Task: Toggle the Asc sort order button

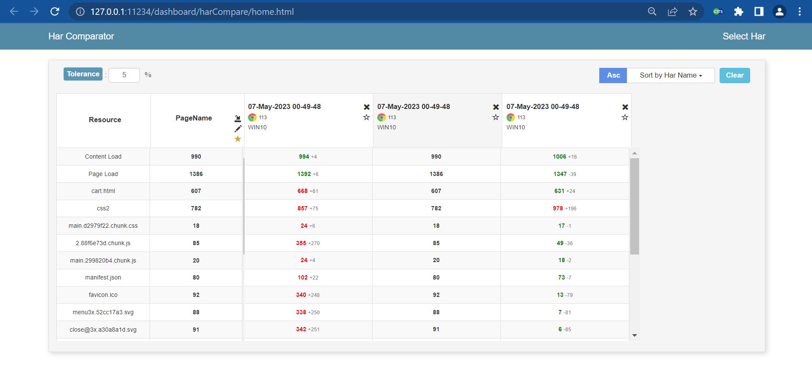Action: tap(613, 75)
